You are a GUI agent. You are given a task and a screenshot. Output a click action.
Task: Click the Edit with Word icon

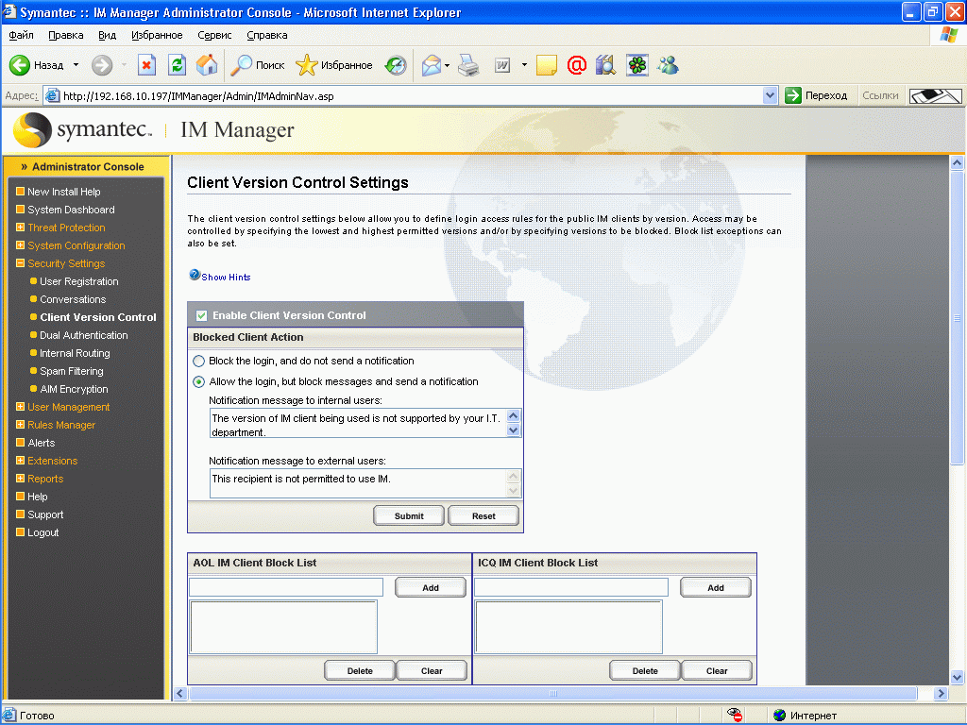[x=502, y=65]
